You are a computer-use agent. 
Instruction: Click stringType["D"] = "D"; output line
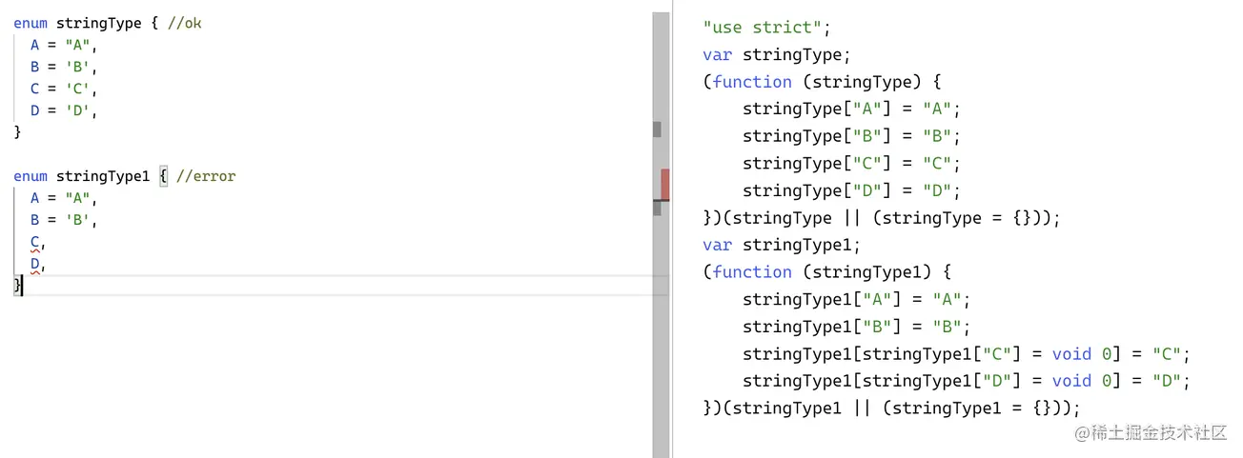851,190
